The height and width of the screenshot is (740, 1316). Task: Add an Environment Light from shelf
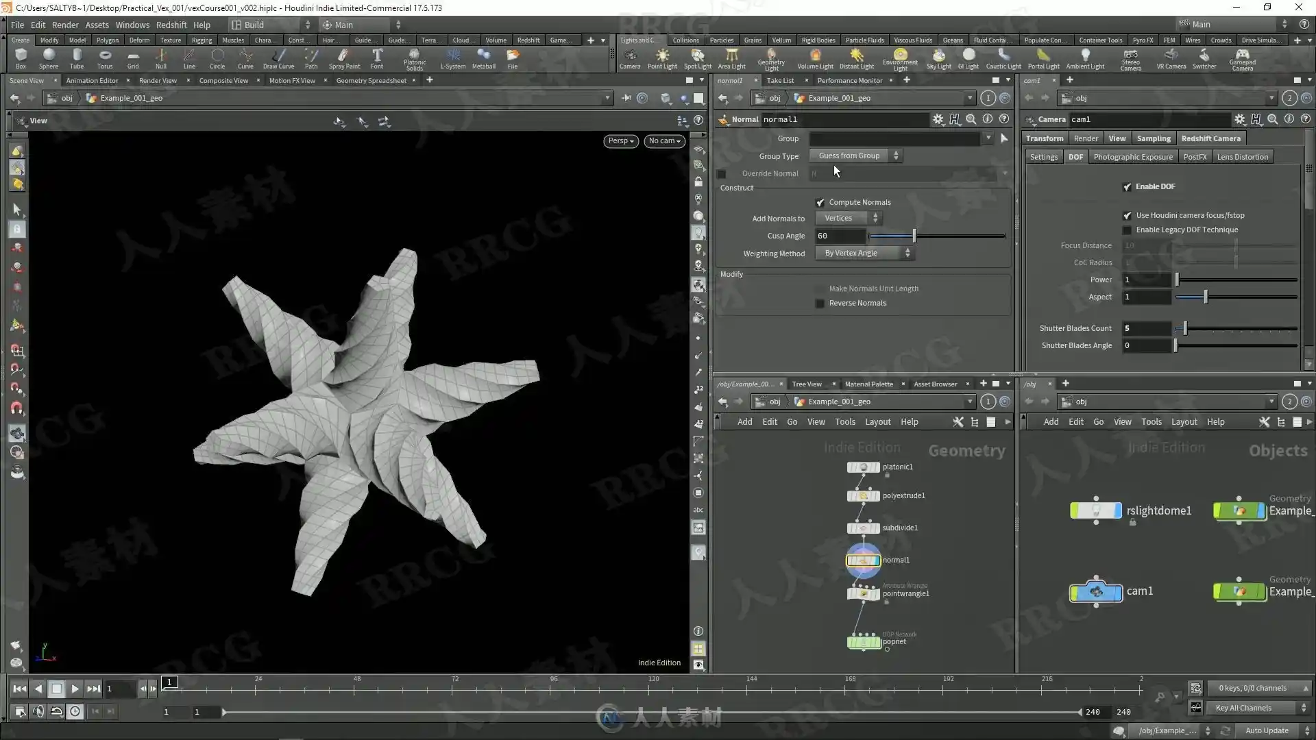[x=900, y=59]
